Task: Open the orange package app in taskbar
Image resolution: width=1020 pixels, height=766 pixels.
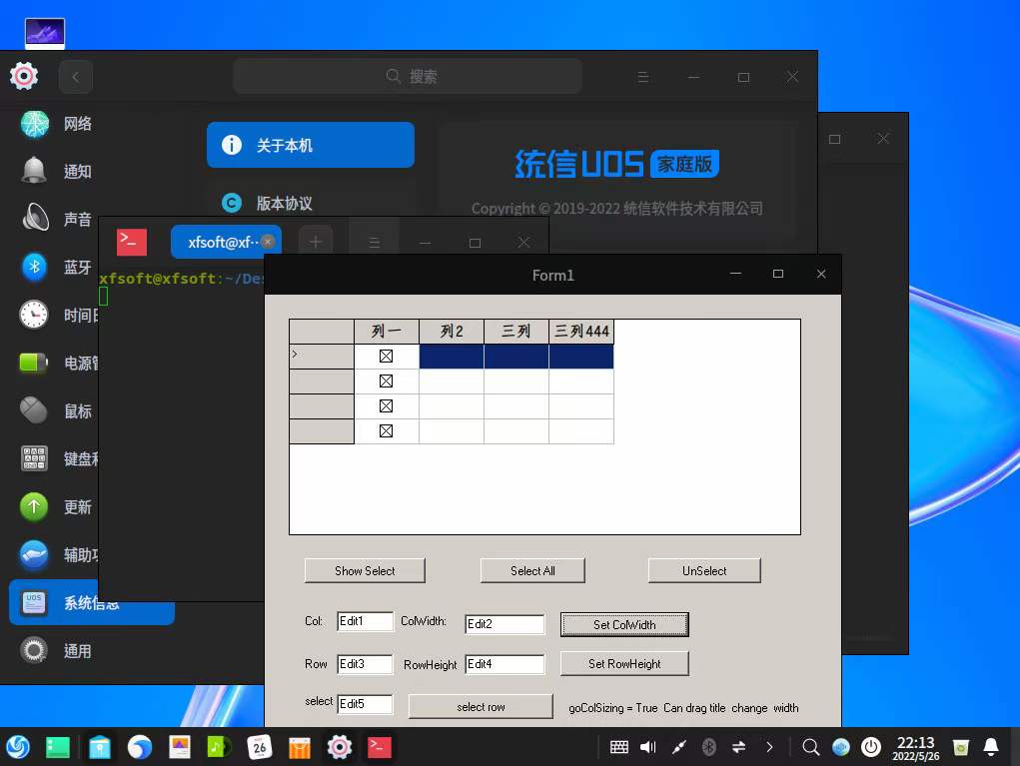Action: (300, 747)
